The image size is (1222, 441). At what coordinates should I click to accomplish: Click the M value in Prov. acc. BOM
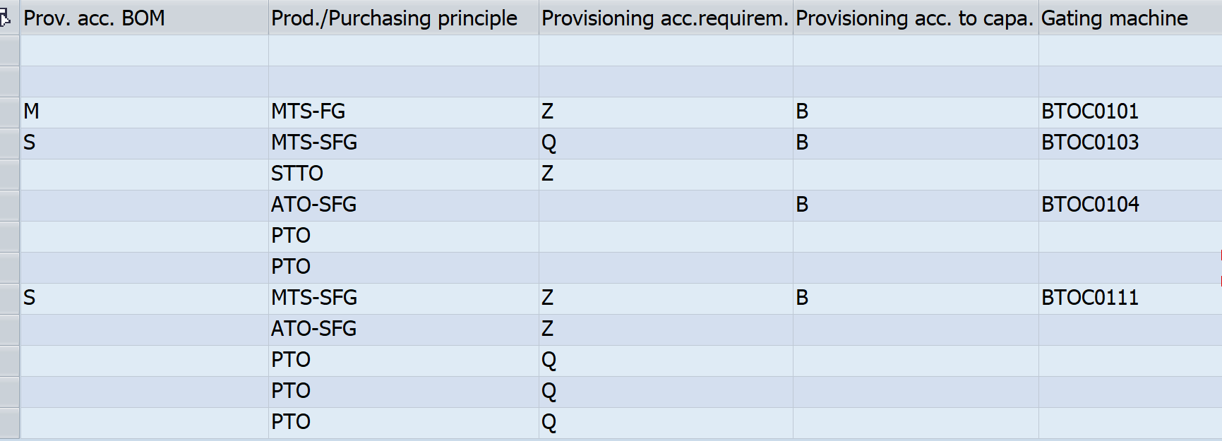click(x=144, y=112)
